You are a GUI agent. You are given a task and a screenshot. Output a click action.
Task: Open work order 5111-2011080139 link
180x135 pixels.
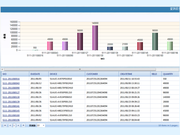pos(11,102)
